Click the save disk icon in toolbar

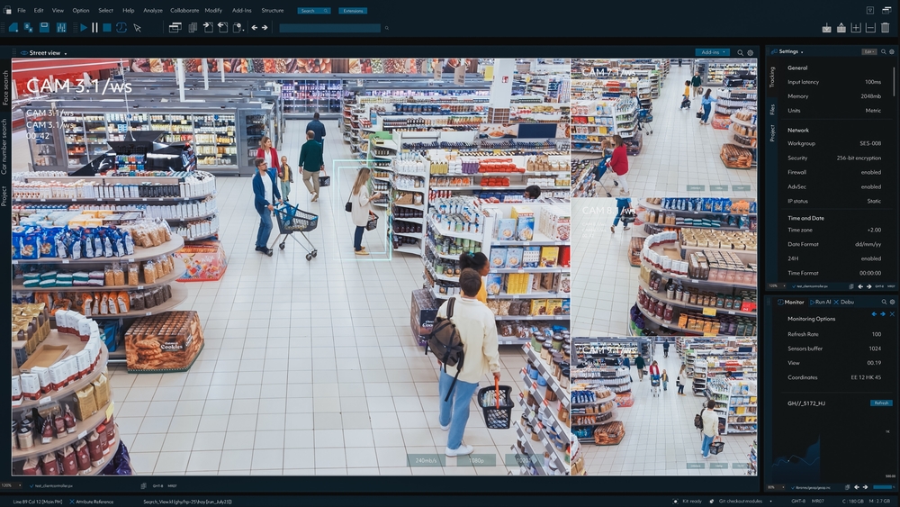(x=44, y=28)
